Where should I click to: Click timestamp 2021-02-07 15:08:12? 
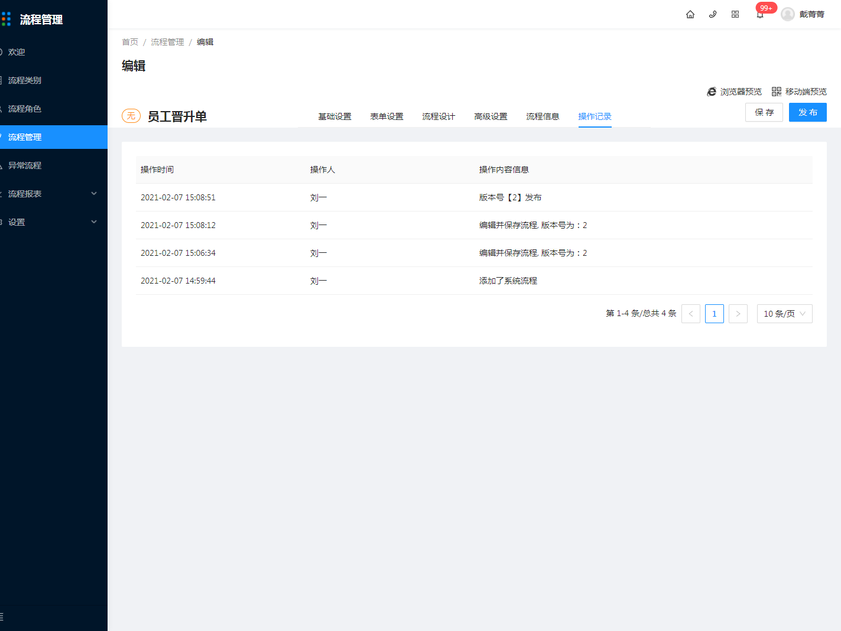[178, 225]
